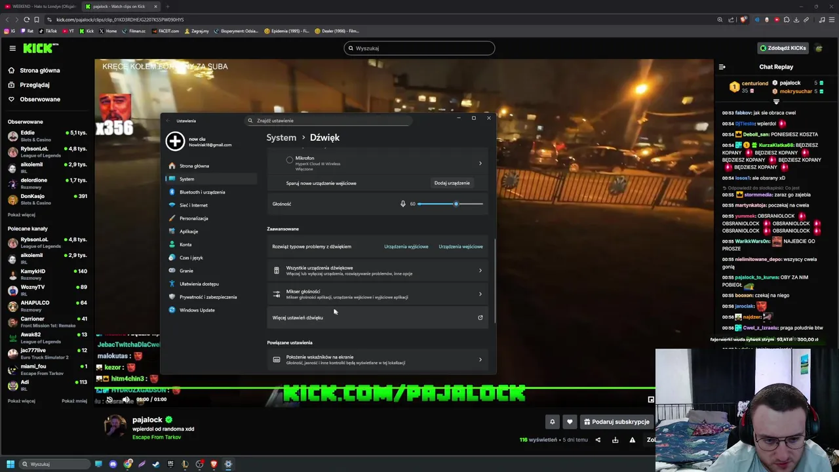The image size is (839, 472).
Task: Click the Kick search field Wyszukaj
Action: tap(419, 48)
